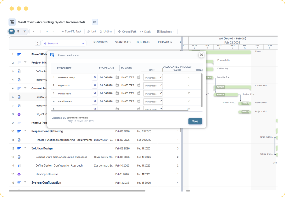Close the Resource Allocation dialog
285x197 pixels.
tap(201, 55)
